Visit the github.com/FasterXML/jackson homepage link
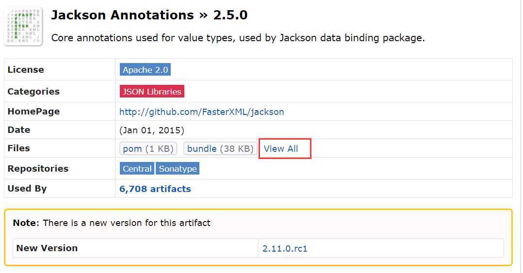 pos(201,112)
